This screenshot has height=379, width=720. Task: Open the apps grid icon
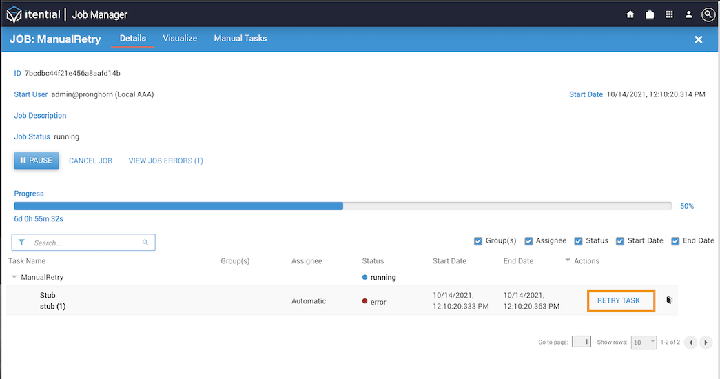tap(669, 14)
